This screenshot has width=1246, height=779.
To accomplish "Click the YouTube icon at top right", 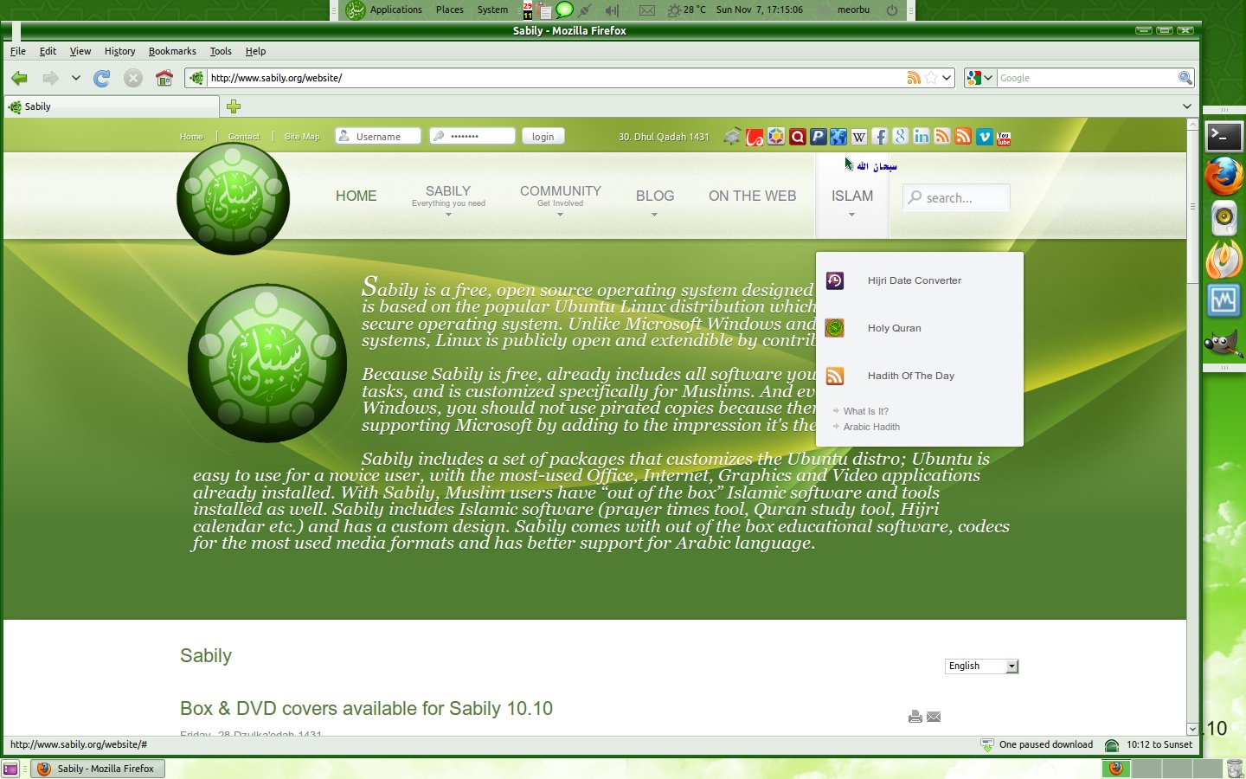I will 1003,136.
